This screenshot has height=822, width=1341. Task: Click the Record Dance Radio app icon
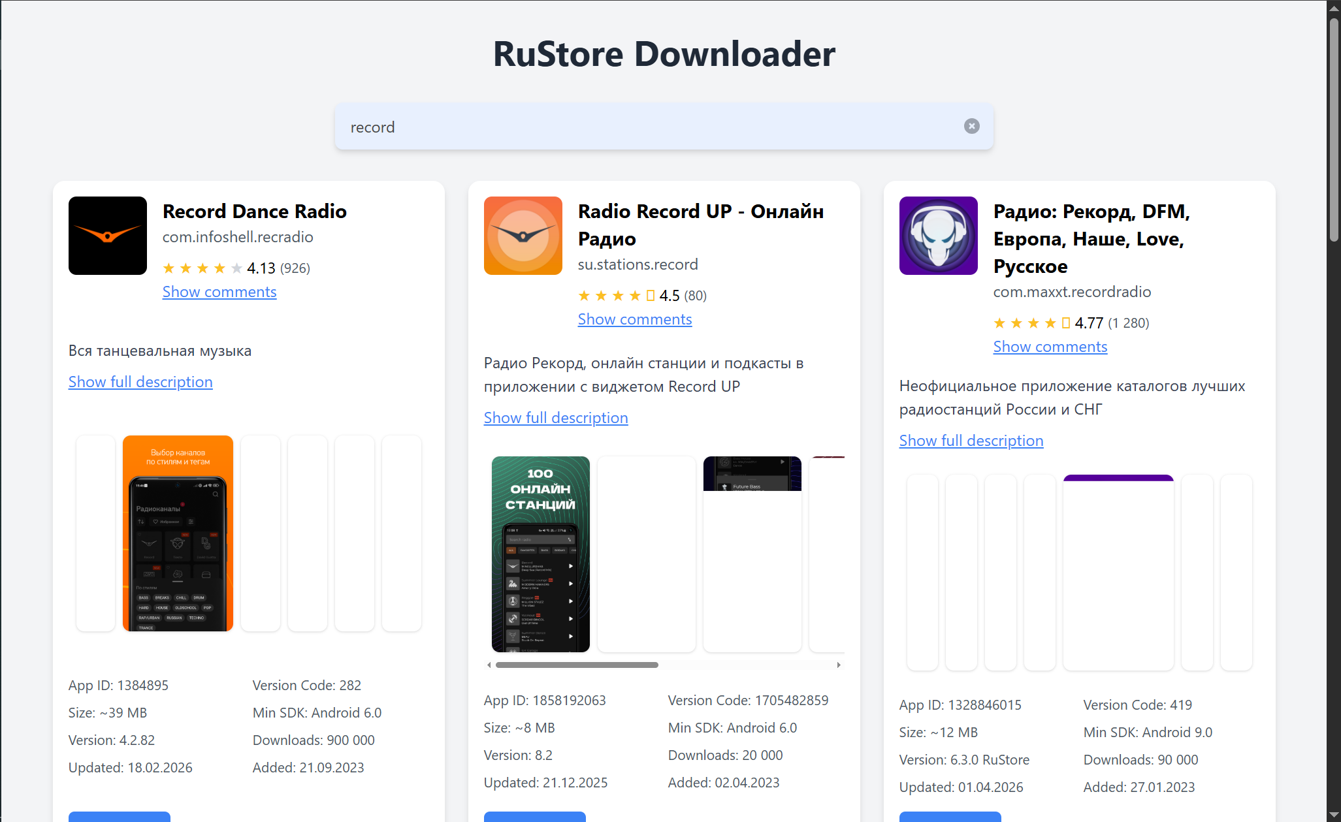[108, 236]
